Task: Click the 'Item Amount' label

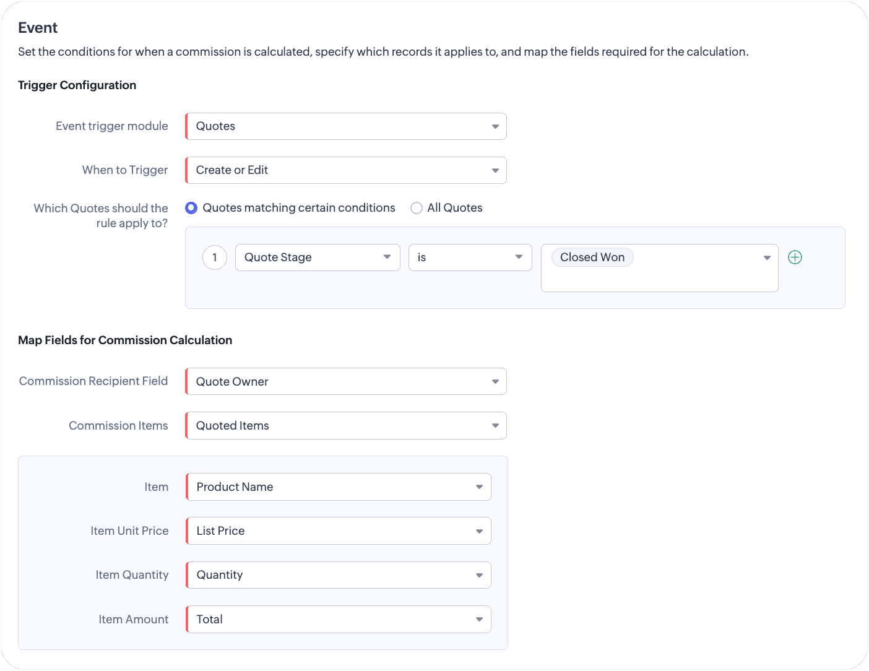Action: [134, 620]
